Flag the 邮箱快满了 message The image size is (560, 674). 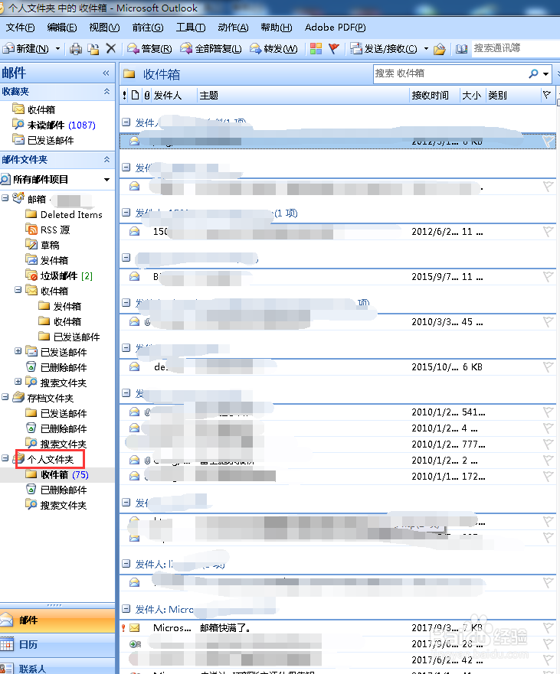[x=548, y=628]
